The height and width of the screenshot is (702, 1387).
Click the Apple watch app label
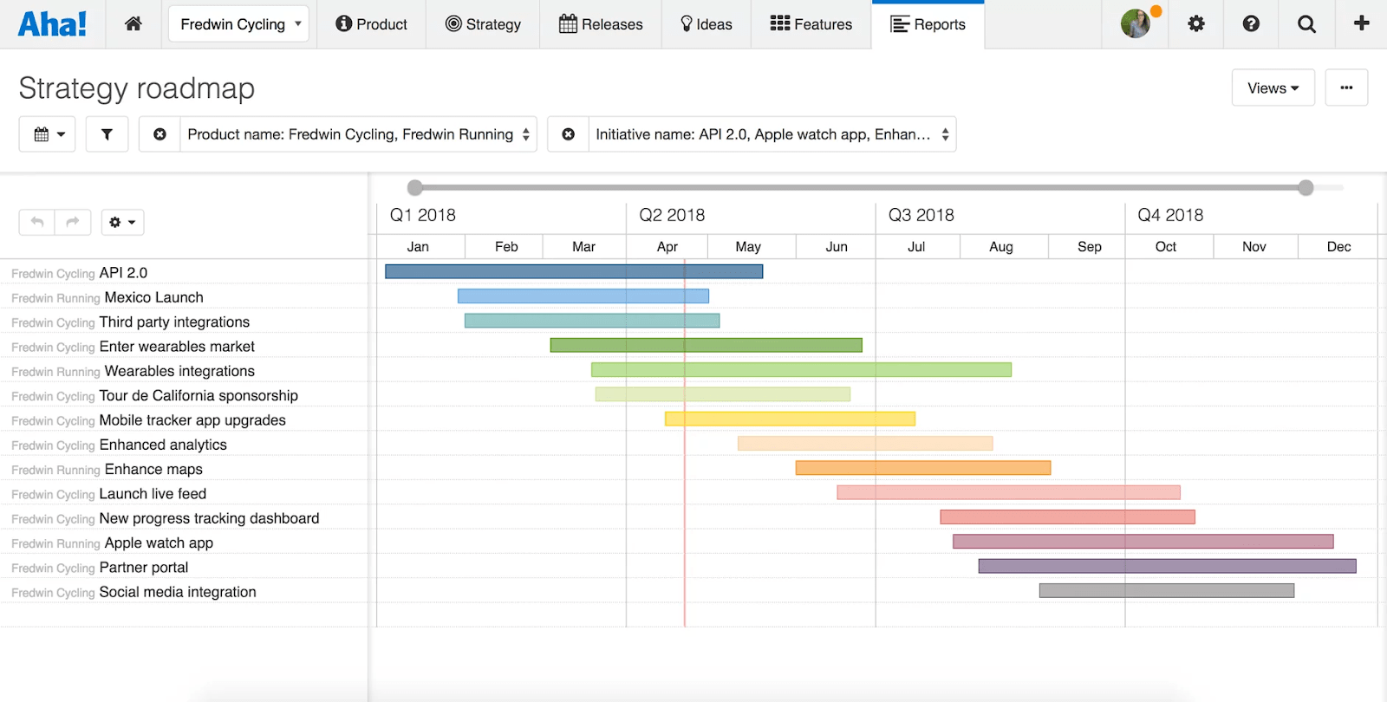pyautogui.click(x=159, y=543)
